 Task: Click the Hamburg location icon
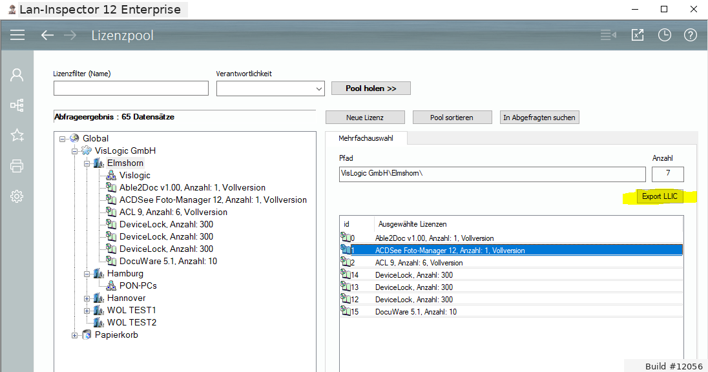[98, 273]
